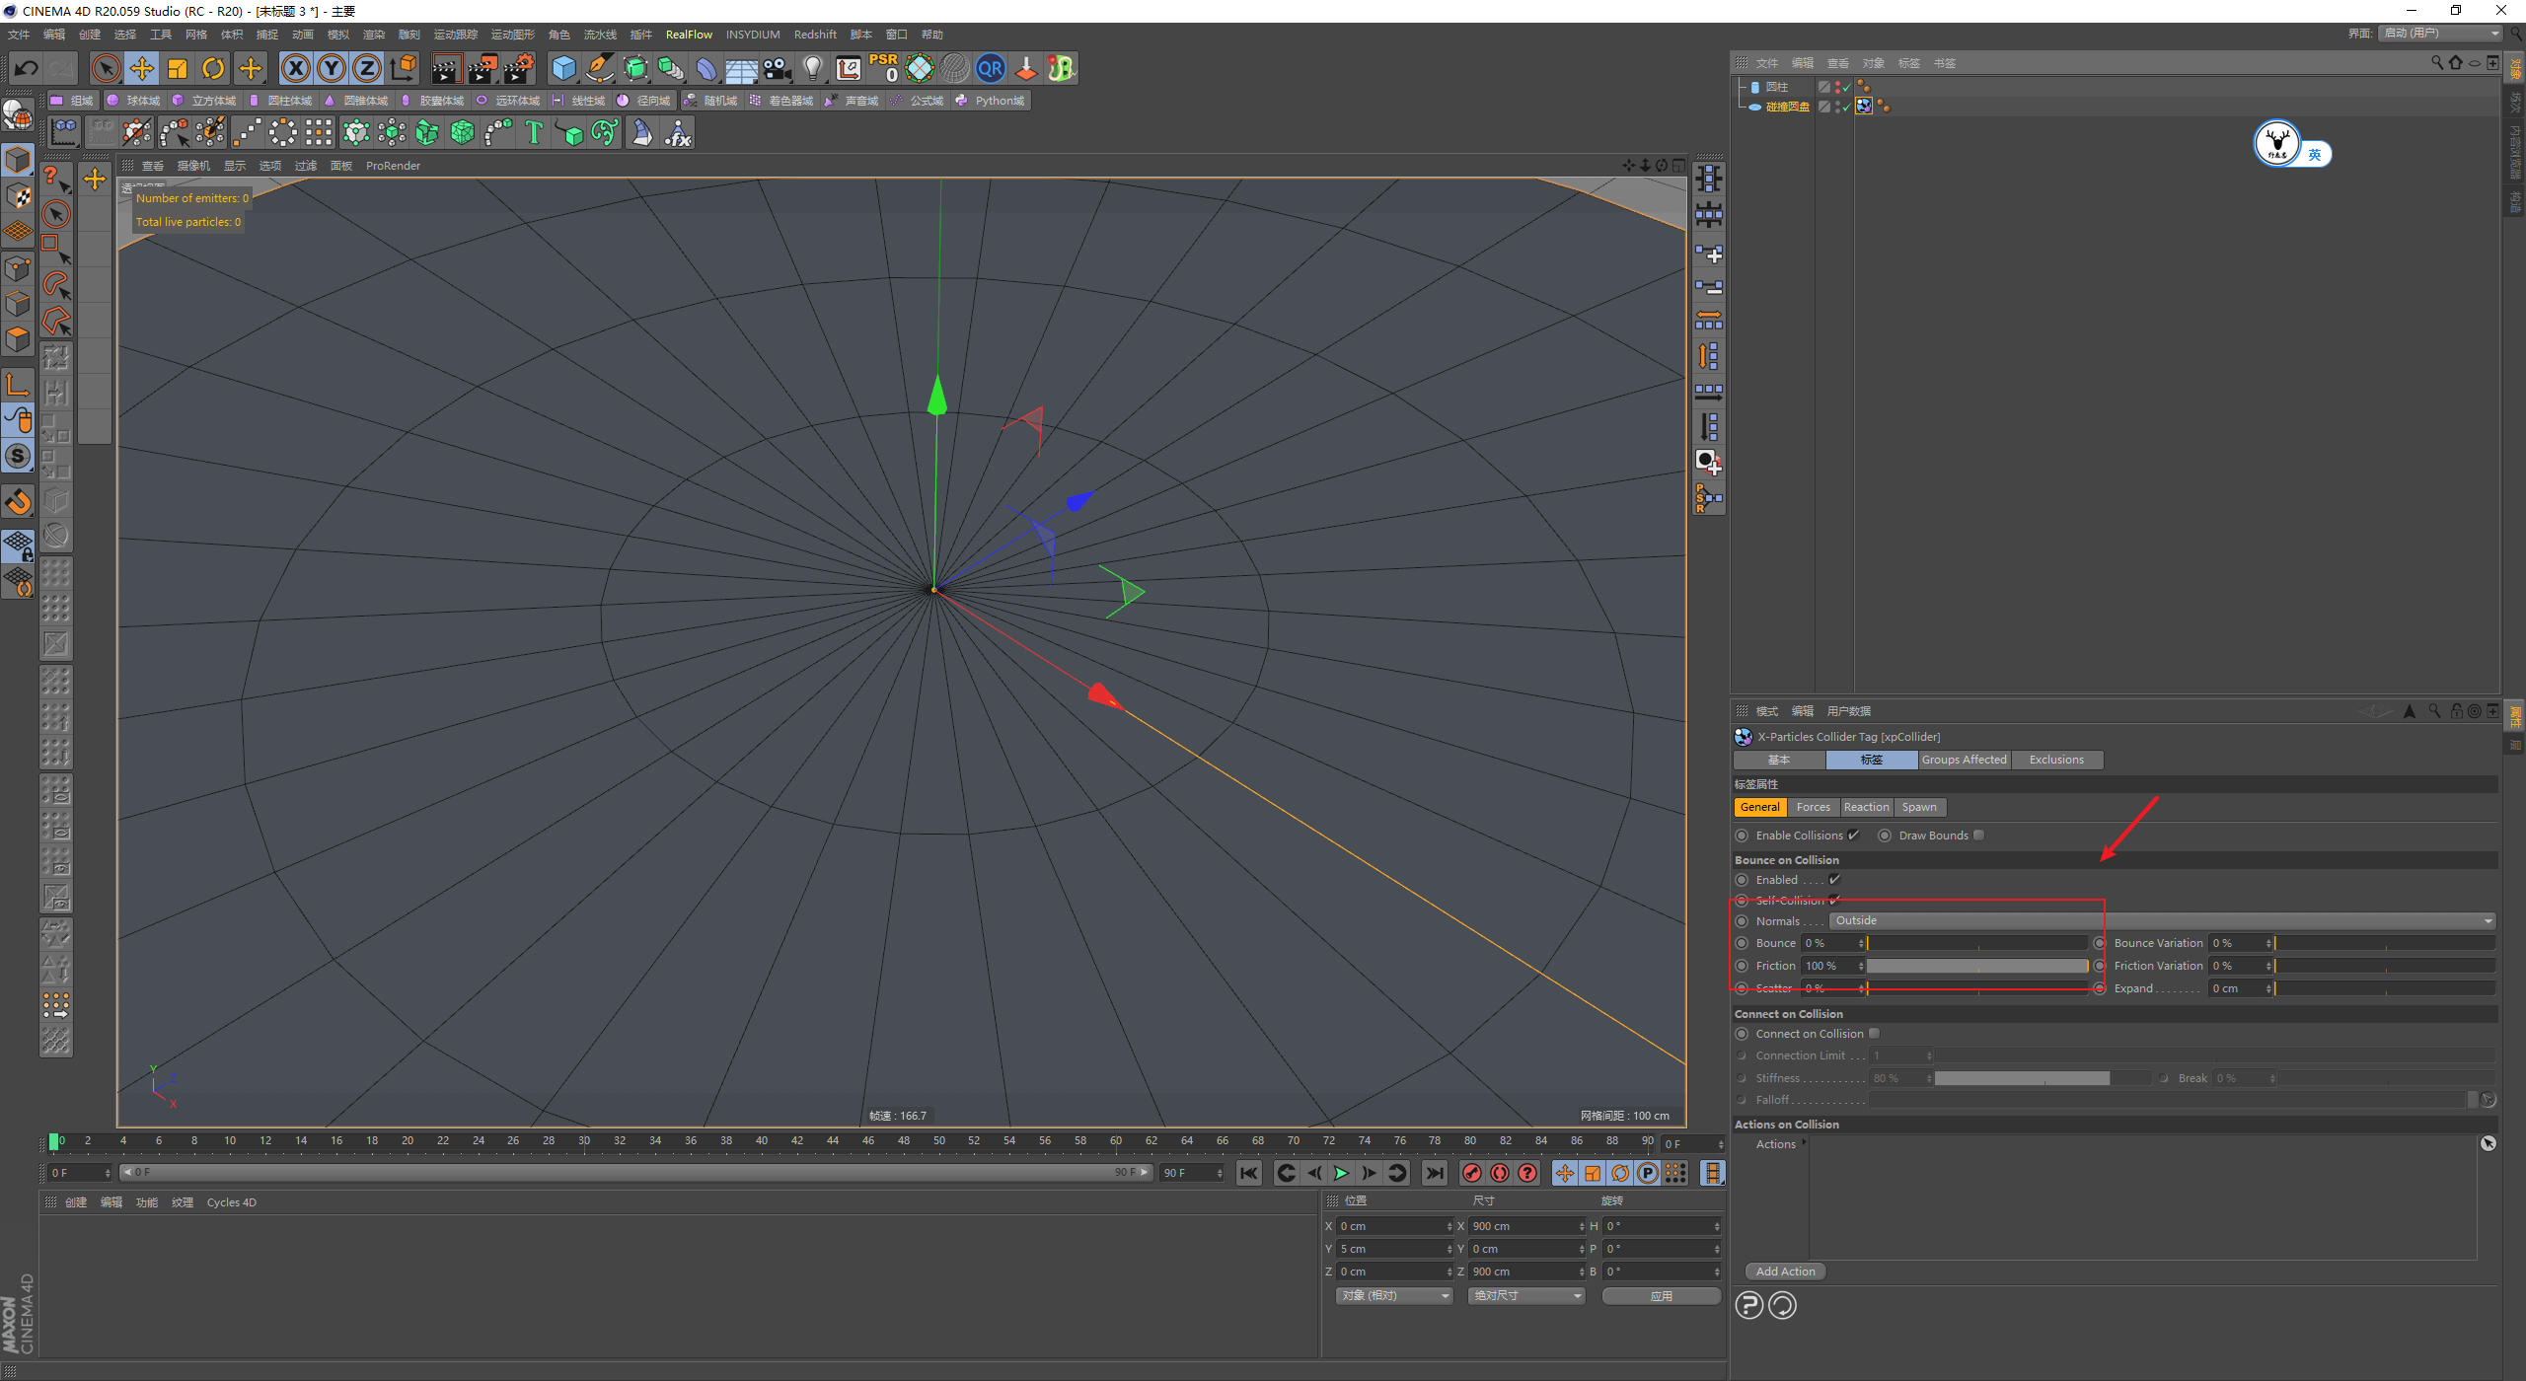Click the Friction keyframe radio dot
The height and width of the screenshot is (1381, 2526).
(1742, 967)
